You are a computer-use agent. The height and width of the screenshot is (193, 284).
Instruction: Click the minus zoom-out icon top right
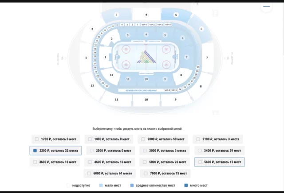[266, 6]
